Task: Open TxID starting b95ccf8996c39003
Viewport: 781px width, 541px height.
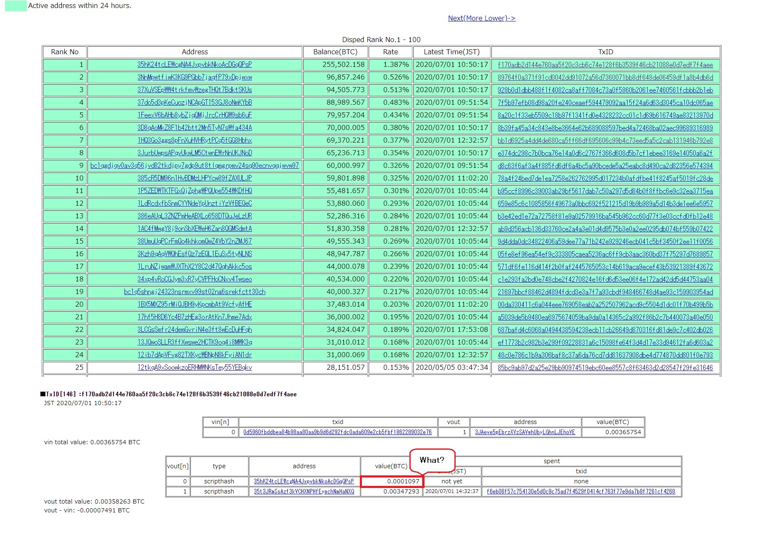Action: [x=605, y=191]
